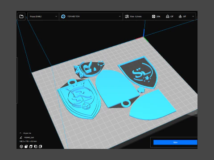This screenshot has height=160, width=214.
Task: Expand the print settings panel chevron
Action: 193,16
